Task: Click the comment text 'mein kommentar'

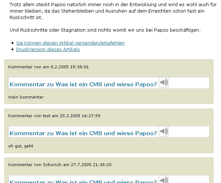Action: click(26, 97)
